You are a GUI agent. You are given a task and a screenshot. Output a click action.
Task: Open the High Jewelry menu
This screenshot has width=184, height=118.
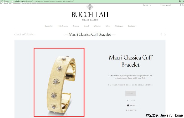63,26
